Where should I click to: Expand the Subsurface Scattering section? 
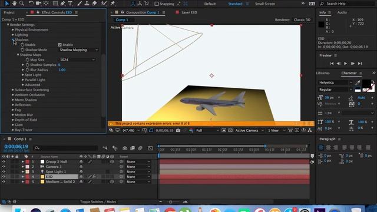pos(13,90)
